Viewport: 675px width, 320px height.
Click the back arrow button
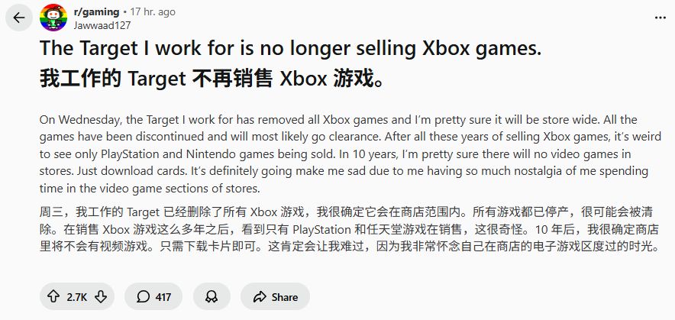(19, 18)
